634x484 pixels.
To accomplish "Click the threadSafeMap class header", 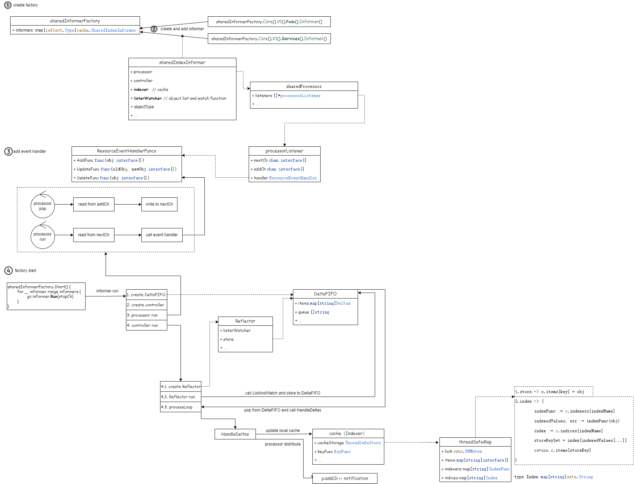I will pyautogui.click(x=475, y=442).
